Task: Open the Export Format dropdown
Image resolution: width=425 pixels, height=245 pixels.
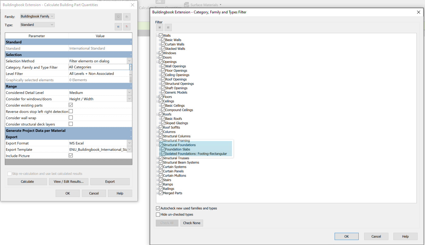Action: (x=129, y=143)
